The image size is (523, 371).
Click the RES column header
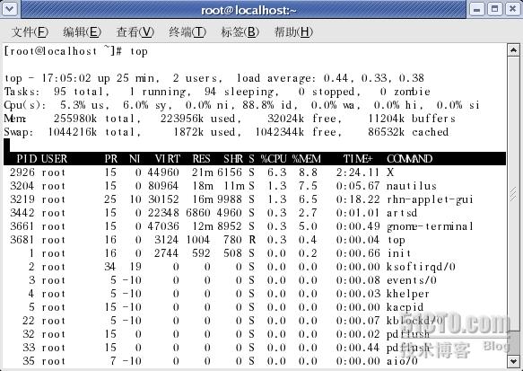[x=202, y=159]
